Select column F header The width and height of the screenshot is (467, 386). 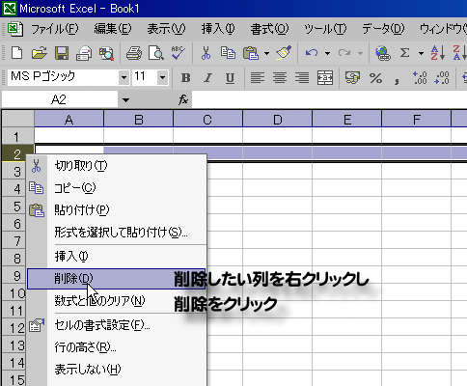pyautogui.click(x=416, y=119)
